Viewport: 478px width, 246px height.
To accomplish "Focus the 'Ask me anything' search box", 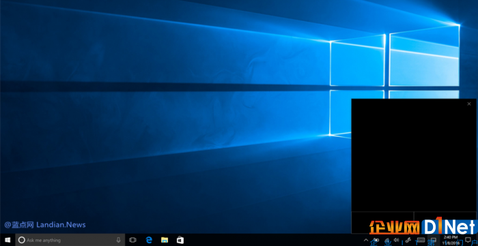I will [70, 240].
